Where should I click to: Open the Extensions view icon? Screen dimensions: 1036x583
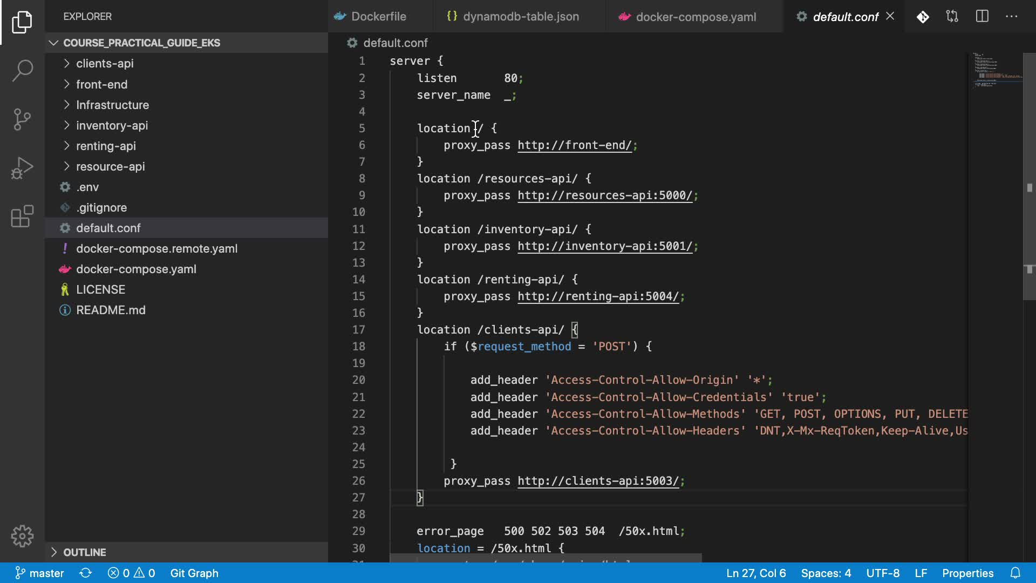pos(22,216)
